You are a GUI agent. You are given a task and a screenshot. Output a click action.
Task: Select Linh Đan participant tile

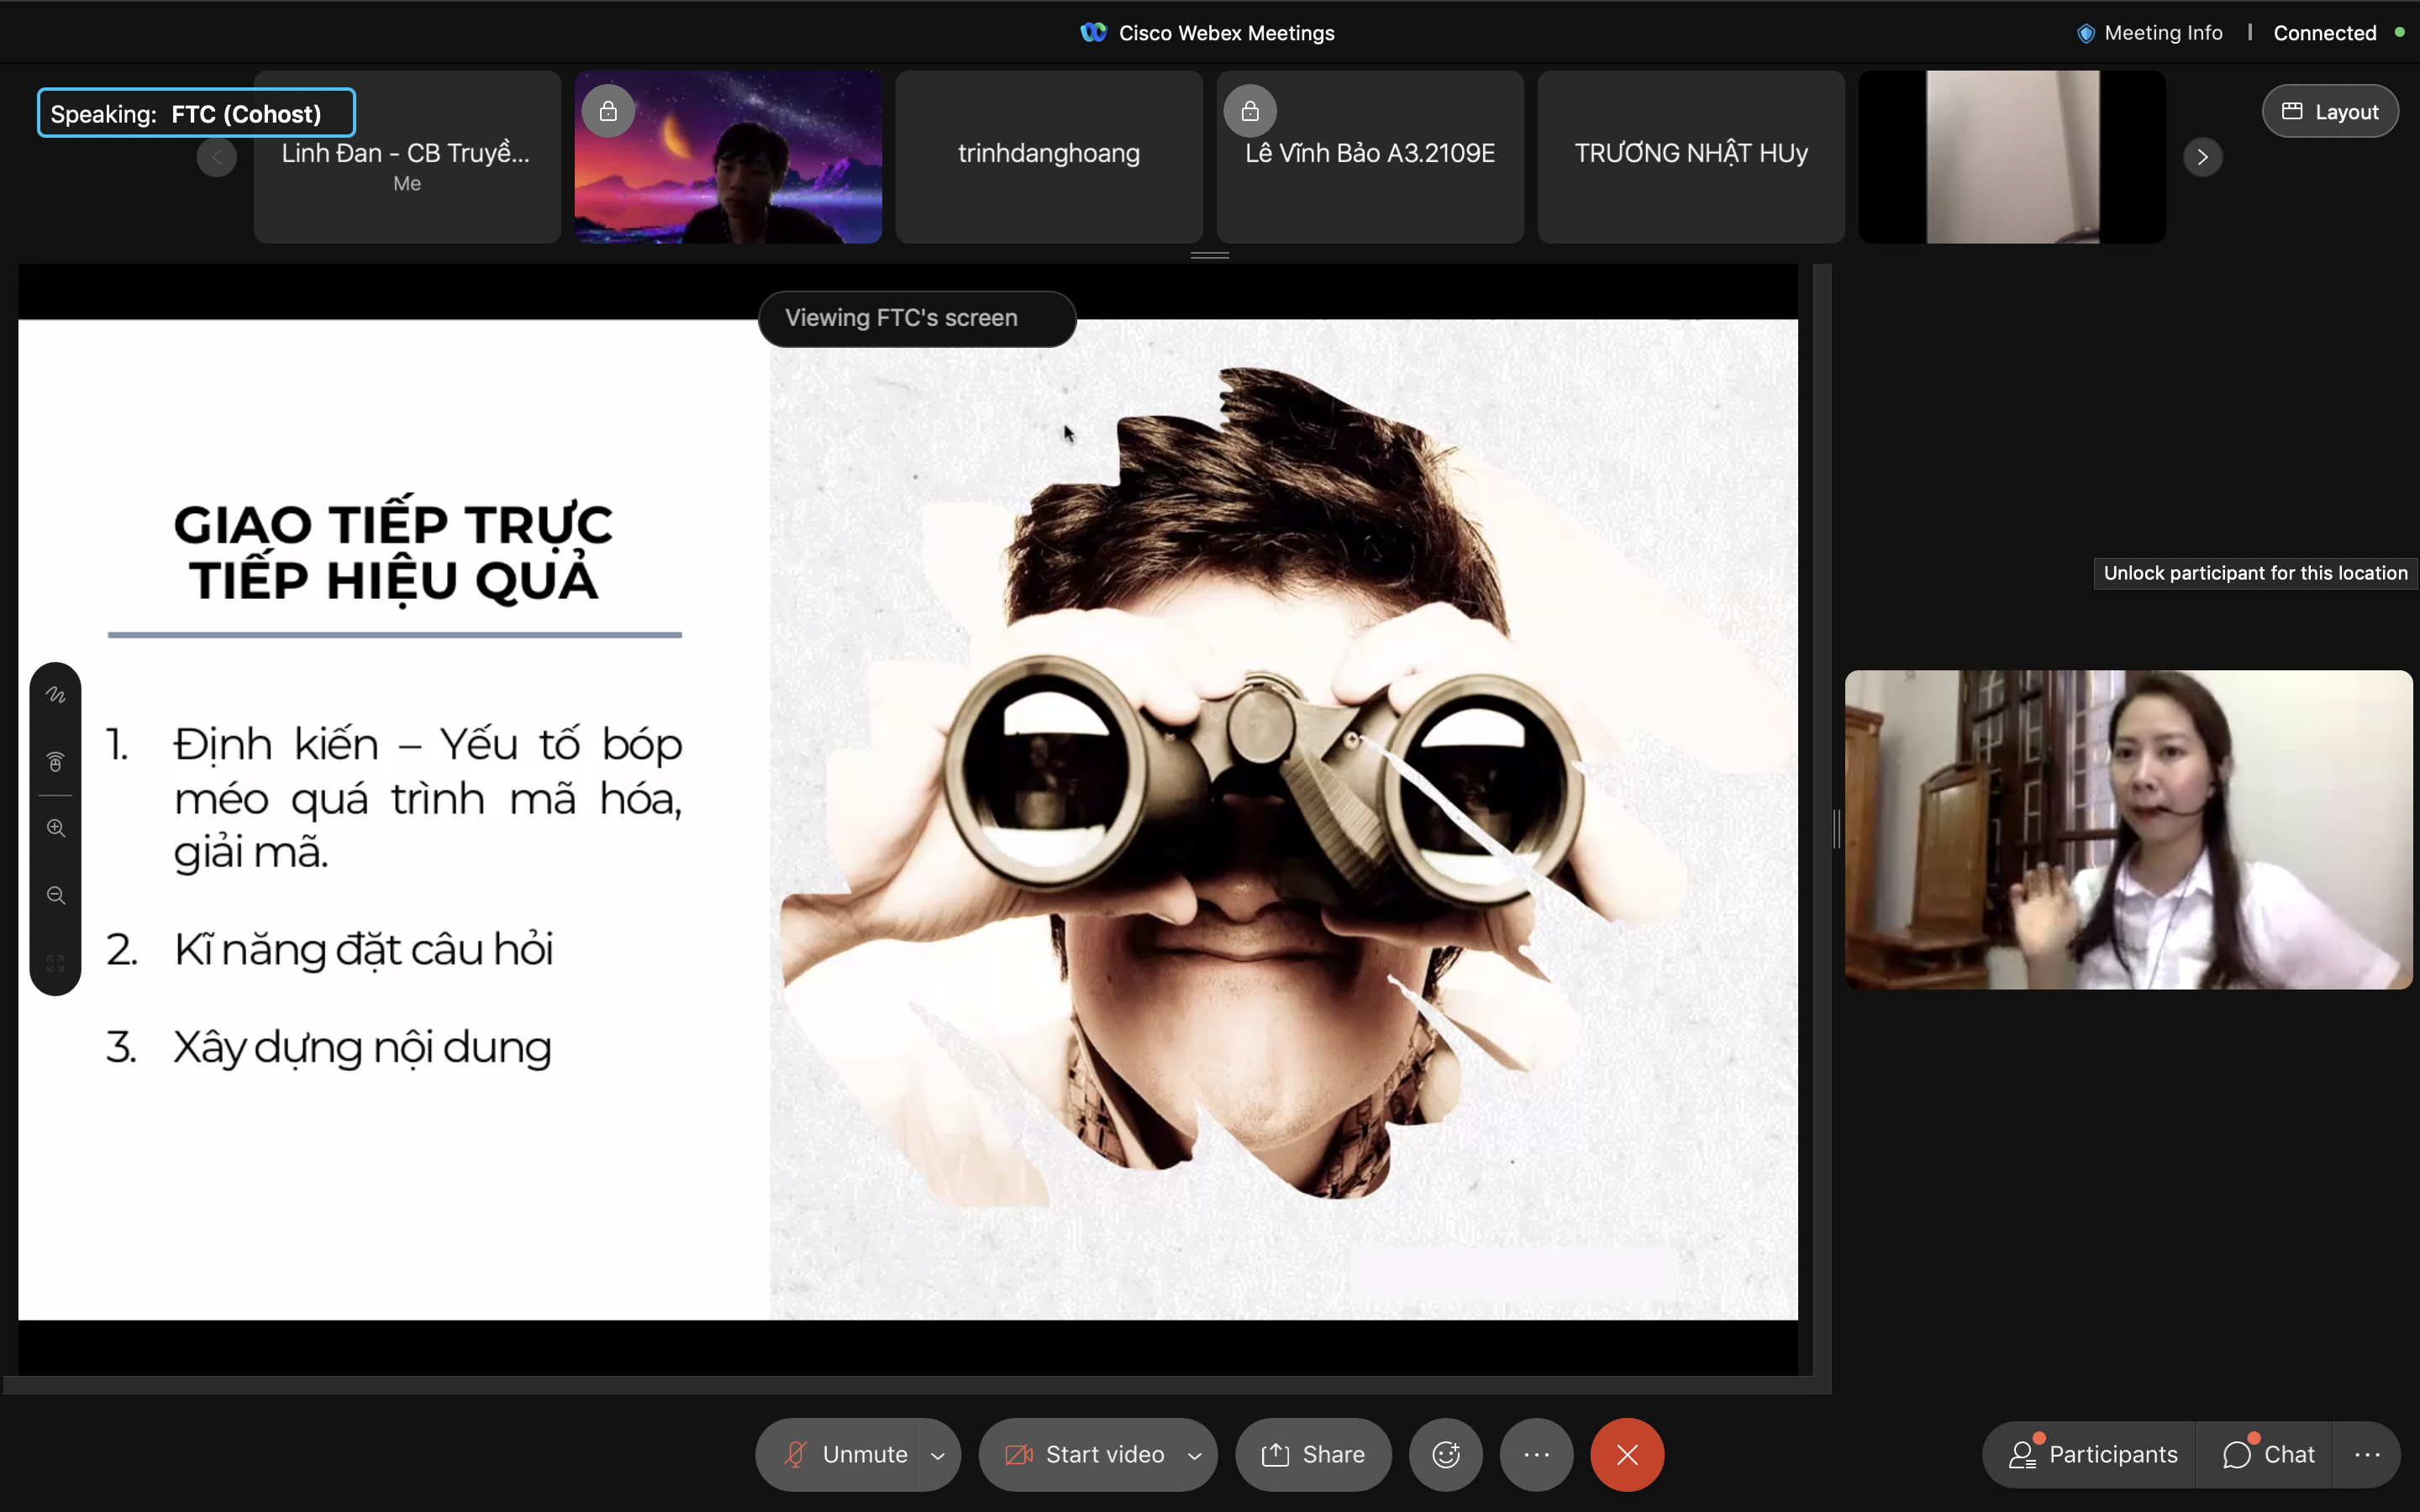coord(407,157)
